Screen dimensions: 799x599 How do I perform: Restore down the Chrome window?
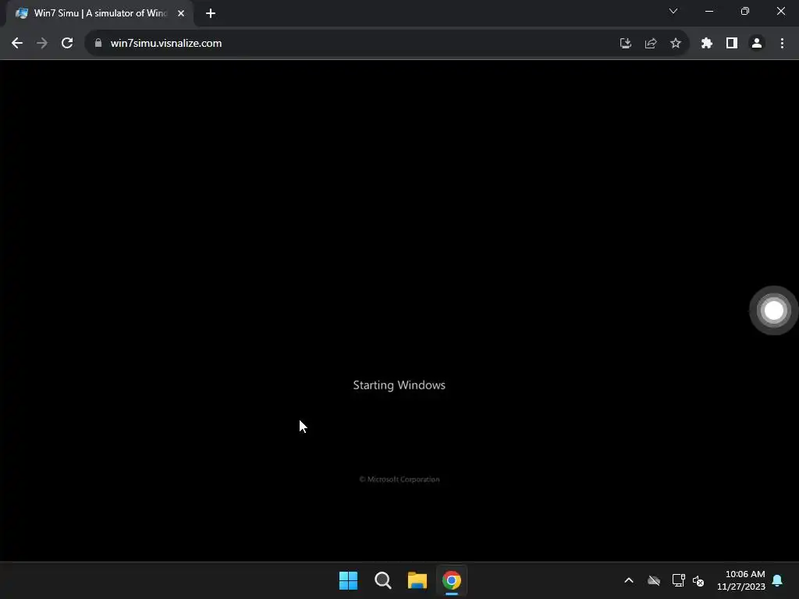745,11
